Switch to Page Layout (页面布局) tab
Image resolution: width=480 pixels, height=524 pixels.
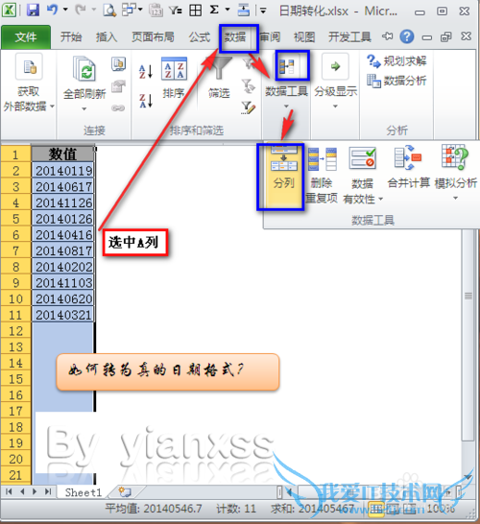[x=153, y=36]
